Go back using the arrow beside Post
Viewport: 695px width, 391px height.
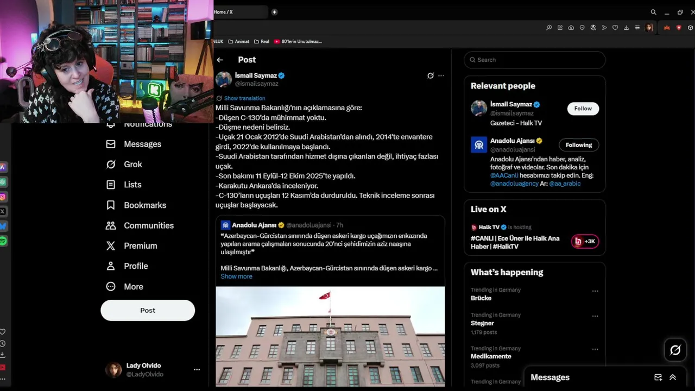219,60
